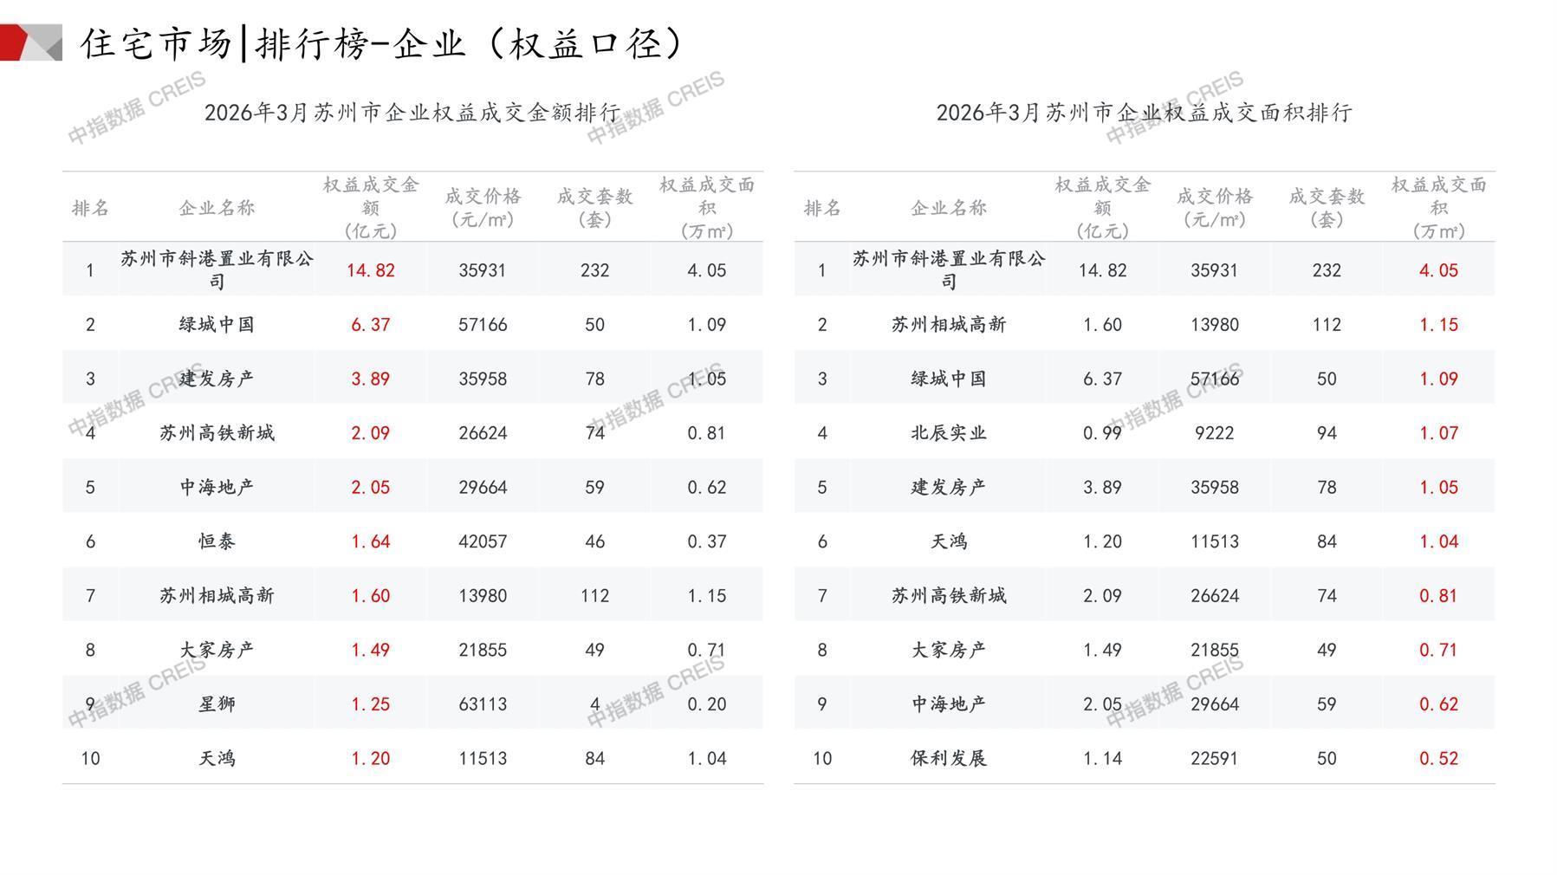Select the 恒泰 company name cell
Screen dimensions: 1557x875
pyautogui.click(x=217, y=541)
